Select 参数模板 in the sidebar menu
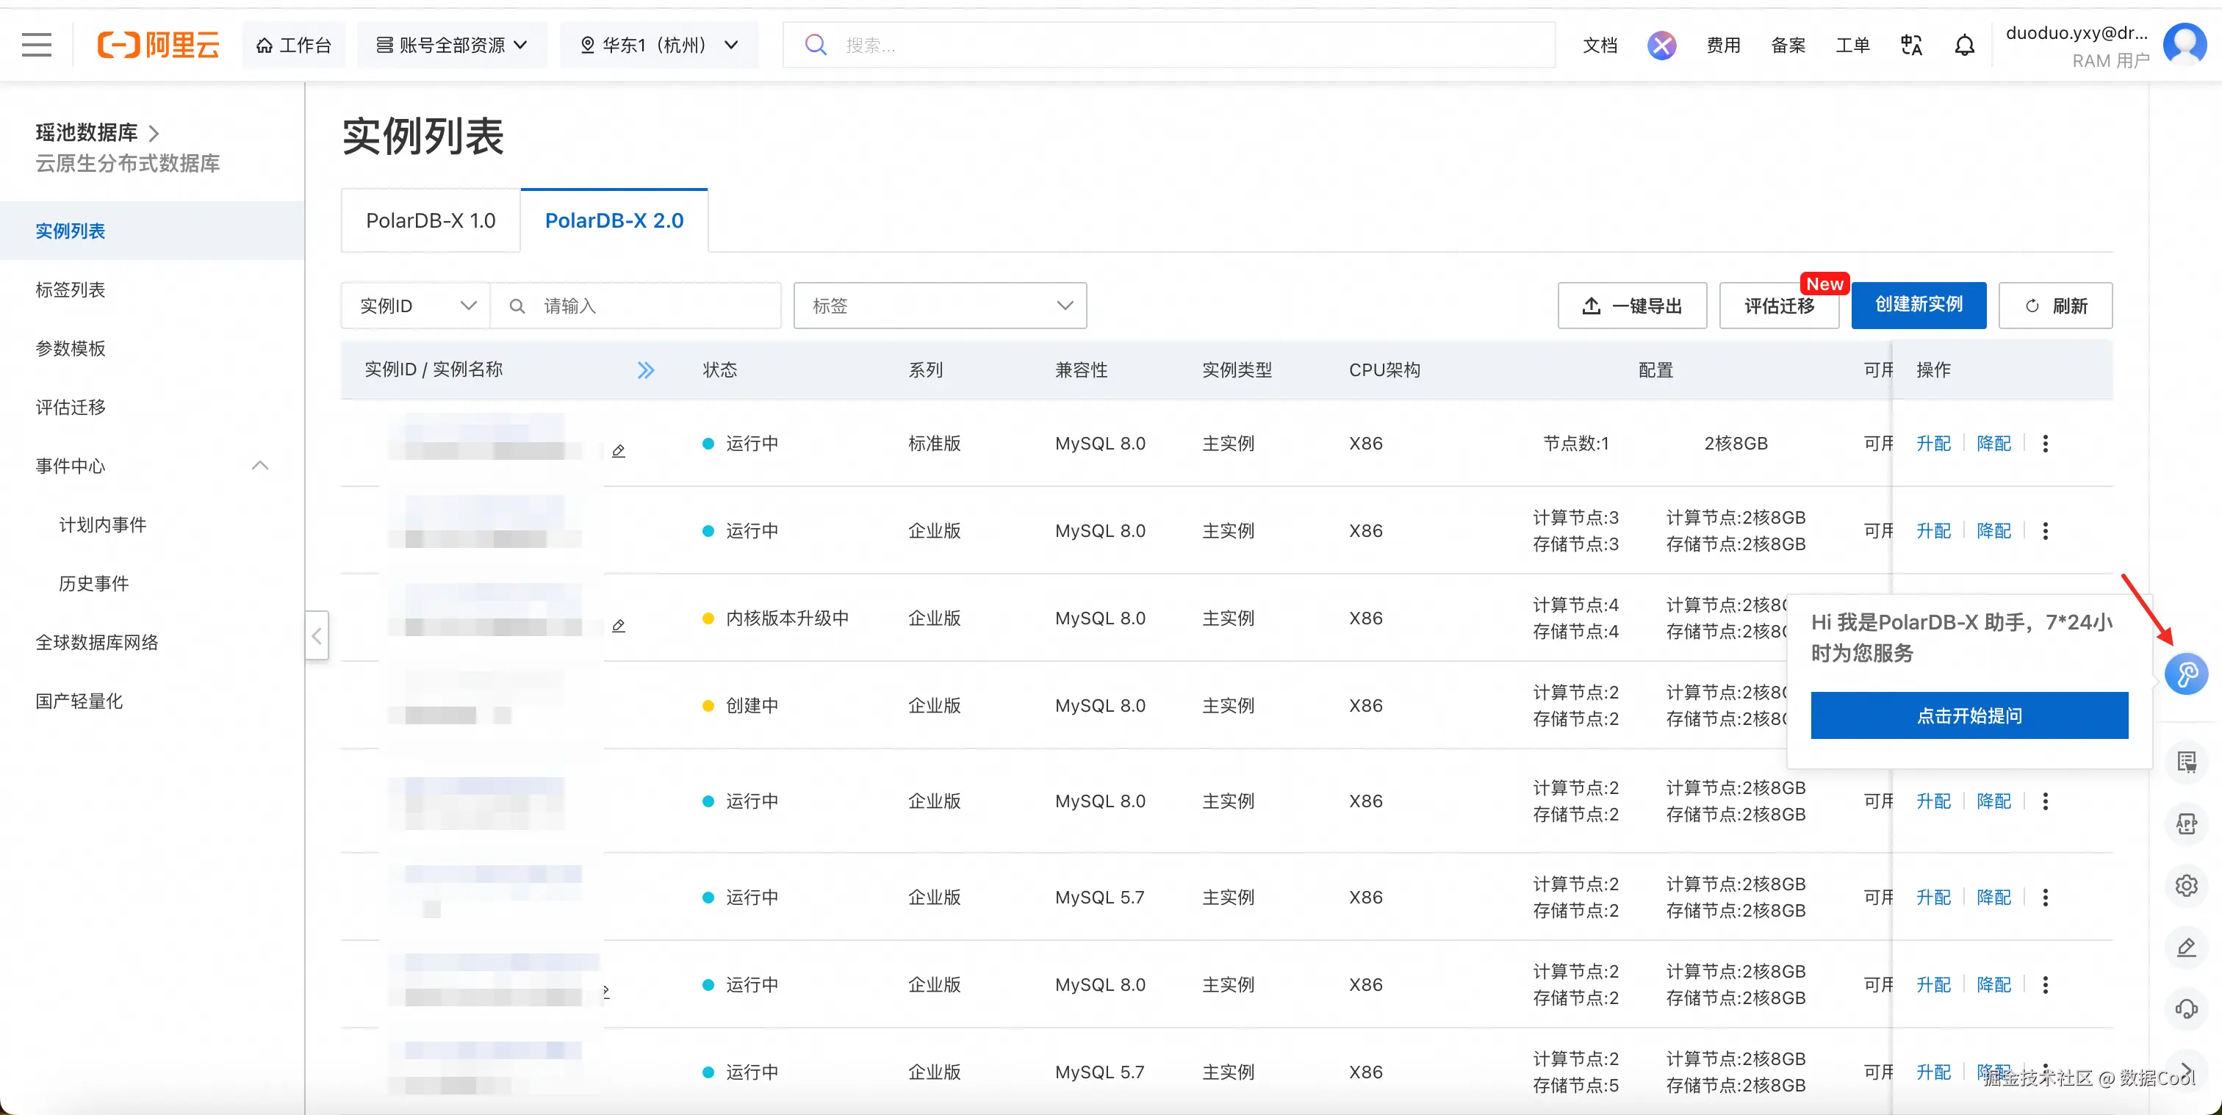 (x=71, y=348)
